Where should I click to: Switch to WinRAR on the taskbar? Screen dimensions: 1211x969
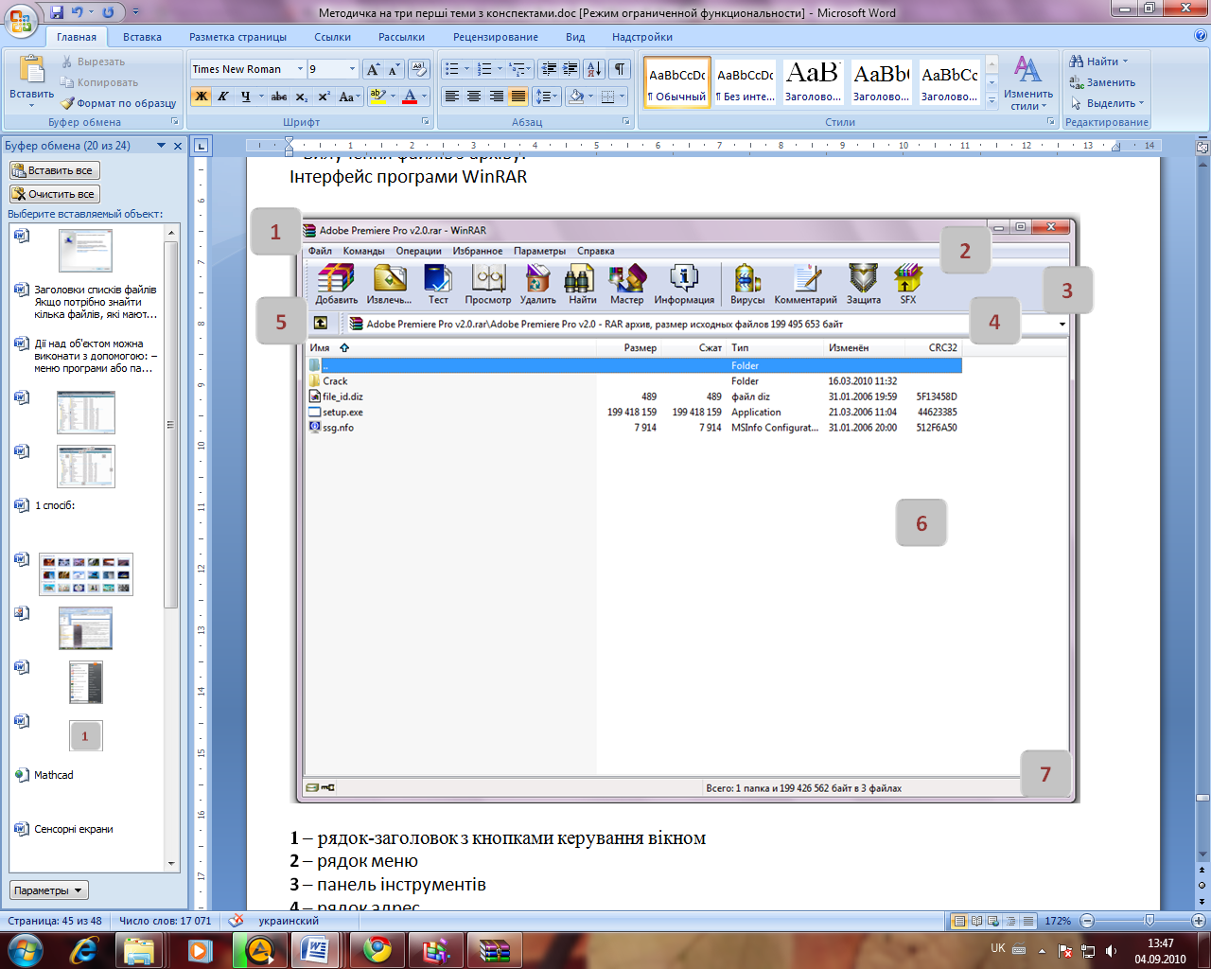pyautogui.click(x=495, y=949)
